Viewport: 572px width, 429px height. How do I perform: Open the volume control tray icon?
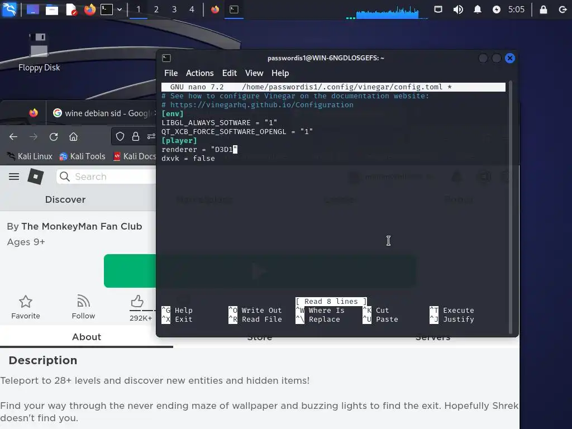coord(458,9)
